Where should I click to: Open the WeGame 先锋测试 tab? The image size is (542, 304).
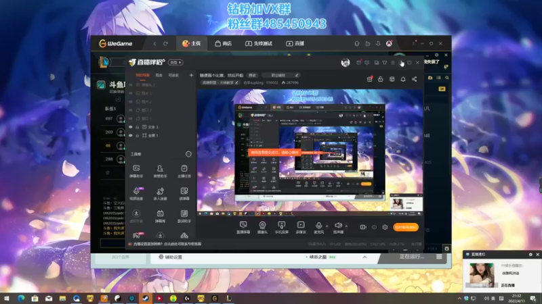point(259,43)
